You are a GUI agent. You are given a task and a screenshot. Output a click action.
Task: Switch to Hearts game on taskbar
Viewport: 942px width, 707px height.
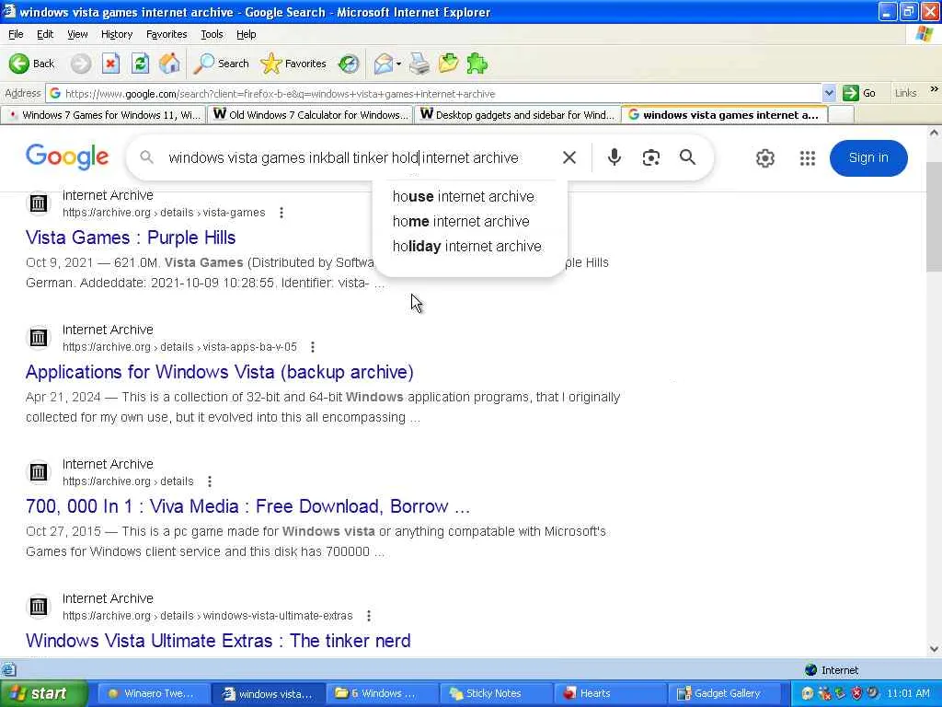coord(610,693)
